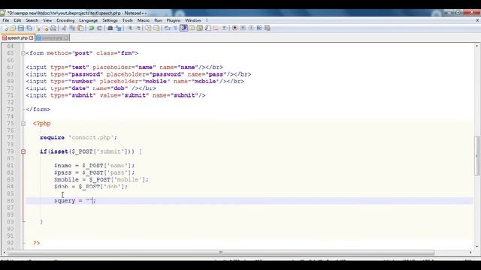Click the Save recorded macro icon
This screenshot has width=481, height=270.
coord(268,28)
